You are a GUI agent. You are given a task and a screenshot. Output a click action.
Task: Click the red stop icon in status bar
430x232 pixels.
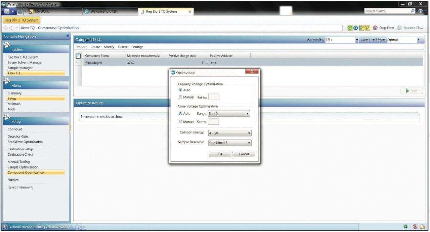pos(415,227)
